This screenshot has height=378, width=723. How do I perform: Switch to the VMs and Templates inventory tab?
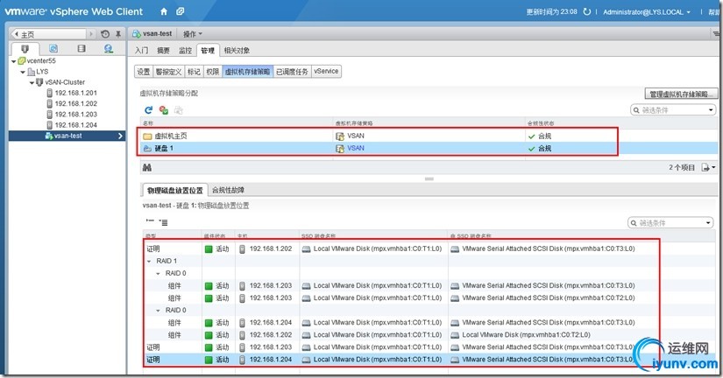point(53,48)
